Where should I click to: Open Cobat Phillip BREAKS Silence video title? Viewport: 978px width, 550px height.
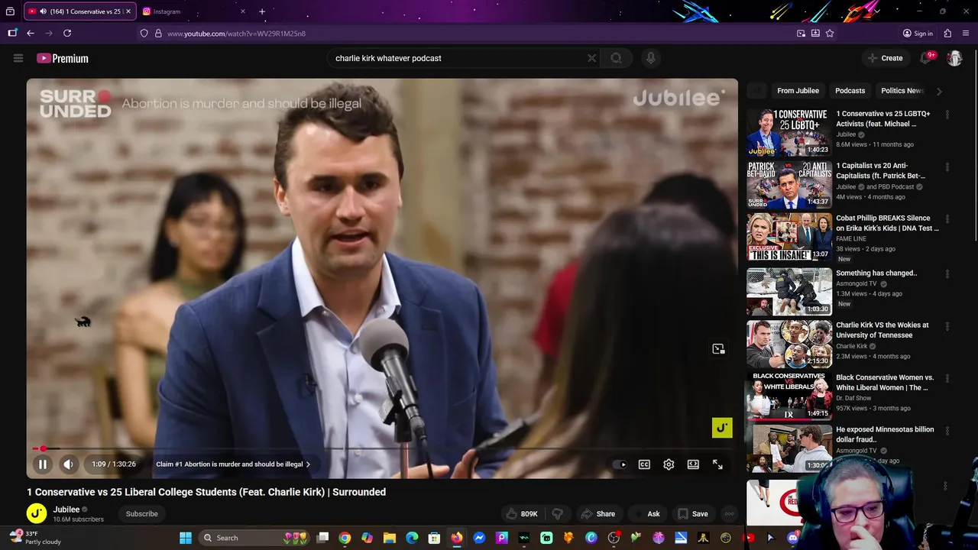point(887,223)
